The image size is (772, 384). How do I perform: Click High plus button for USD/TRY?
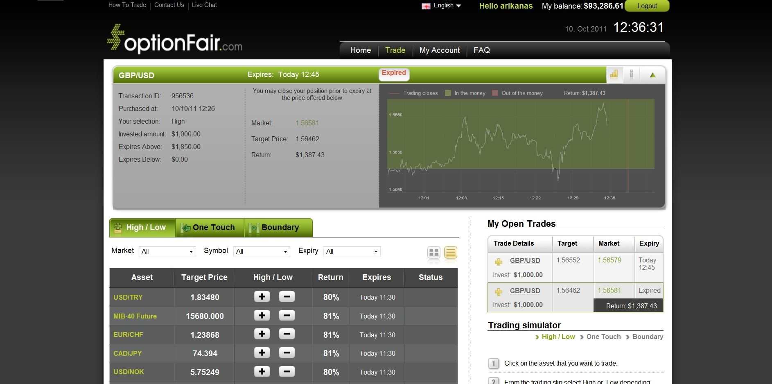point(262,297)
